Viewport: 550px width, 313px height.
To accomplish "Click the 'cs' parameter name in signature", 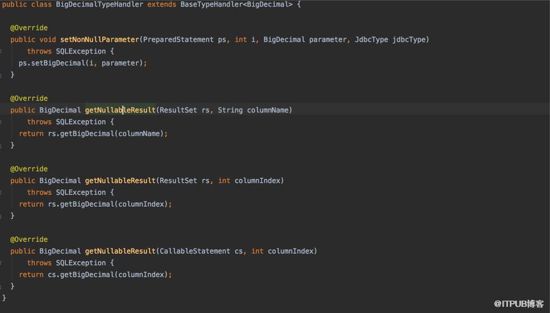I will pos(239,251).
